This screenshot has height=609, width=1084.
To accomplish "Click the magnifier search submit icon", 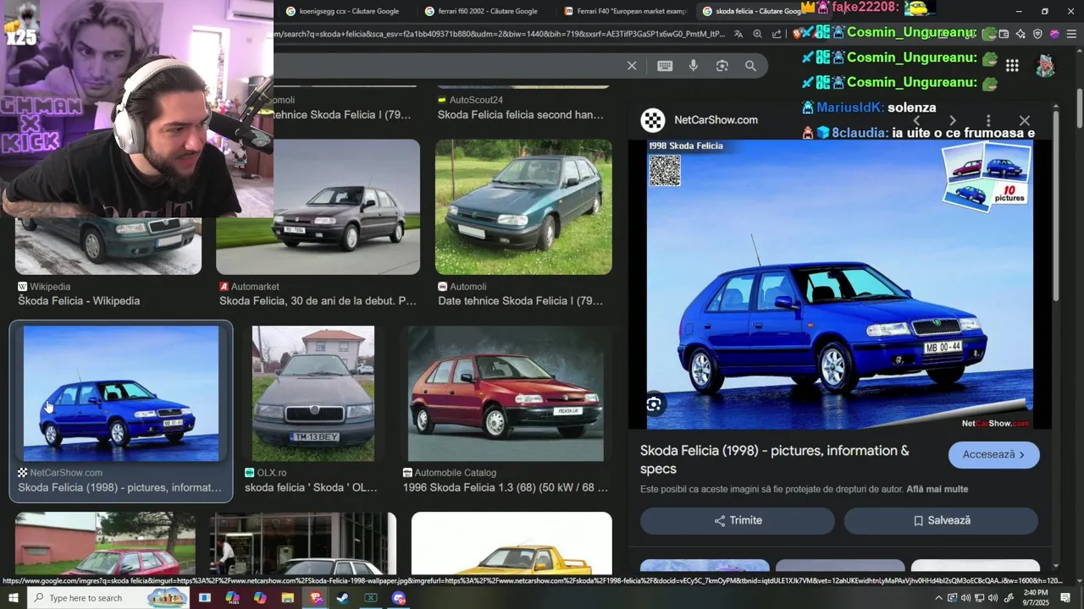I will pos(750,66).
